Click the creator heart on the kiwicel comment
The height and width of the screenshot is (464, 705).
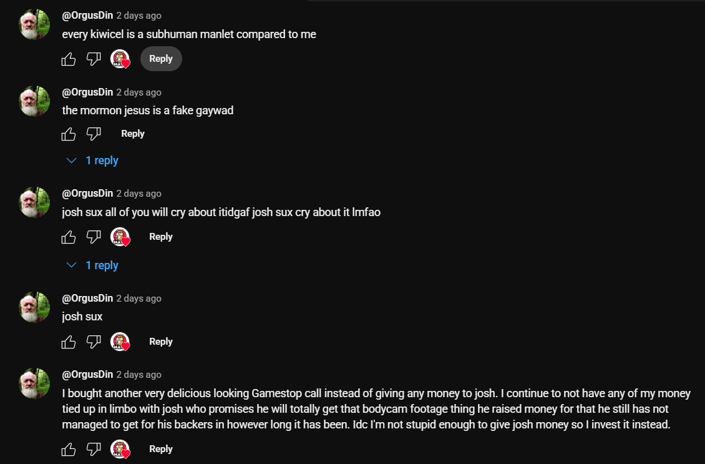[x=120, y=59]
